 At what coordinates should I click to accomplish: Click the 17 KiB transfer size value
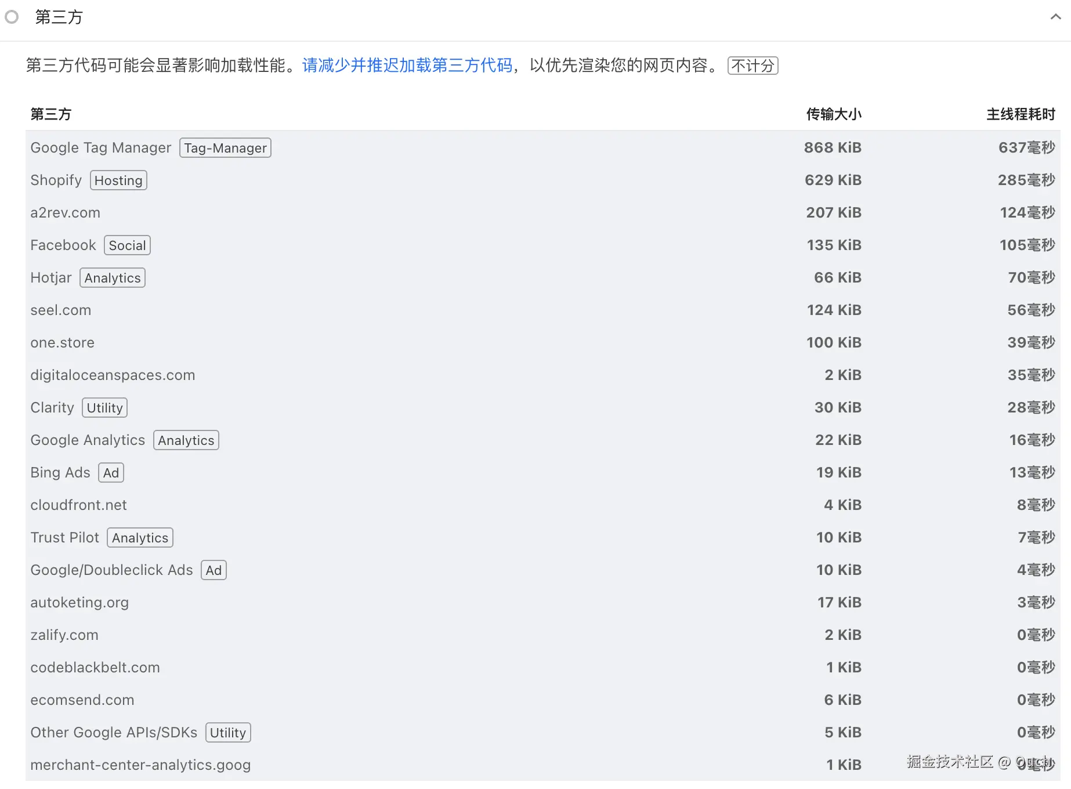(x=840, y=603)
